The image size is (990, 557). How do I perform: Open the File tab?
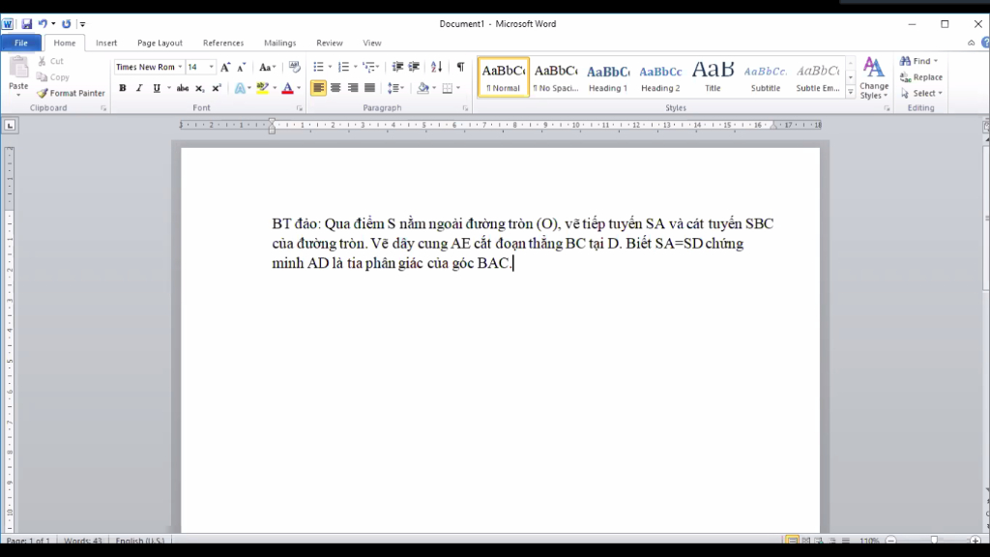coord(21,43)
